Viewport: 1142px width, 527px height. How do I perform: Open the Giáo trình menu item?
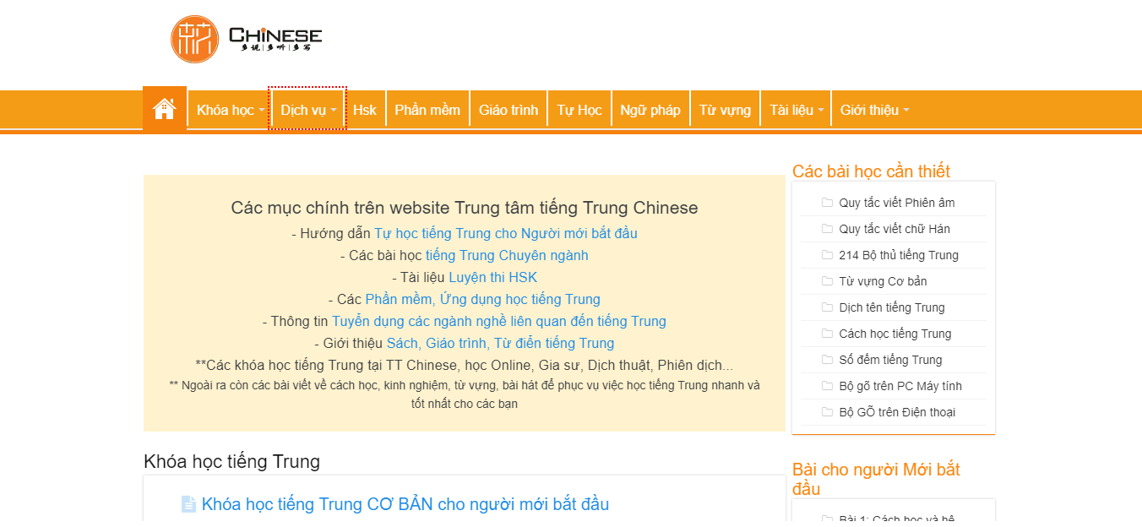pyautogui.click(x=508, y=110)
